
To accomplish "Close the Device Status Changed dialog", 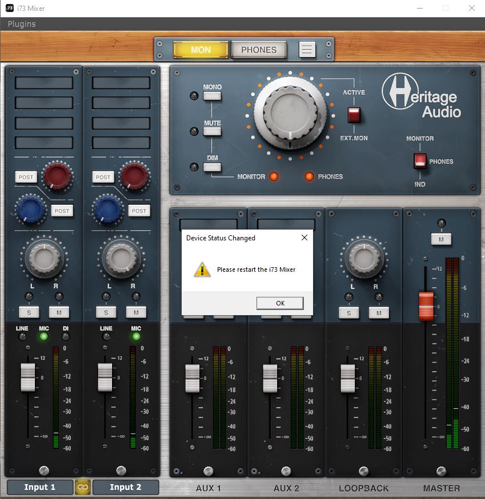I will [x=304, y=238].
